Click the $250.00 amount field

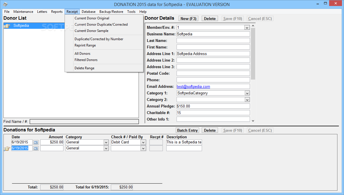[x=52, y=142]
